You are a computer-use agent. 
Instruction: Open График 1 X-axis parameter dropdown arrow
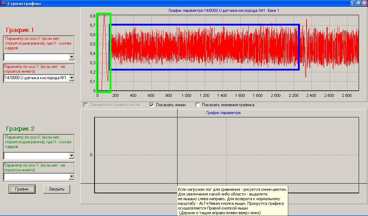71,57
